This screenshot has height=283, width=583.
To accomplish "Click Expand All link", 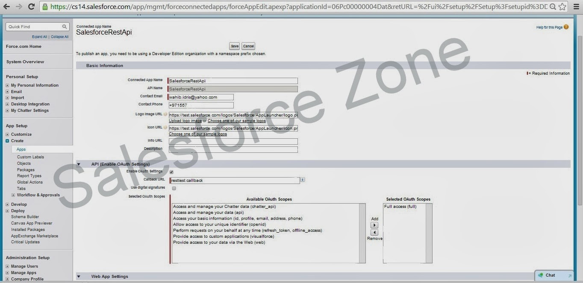I will pyautogui.click(x=39, y=37).
